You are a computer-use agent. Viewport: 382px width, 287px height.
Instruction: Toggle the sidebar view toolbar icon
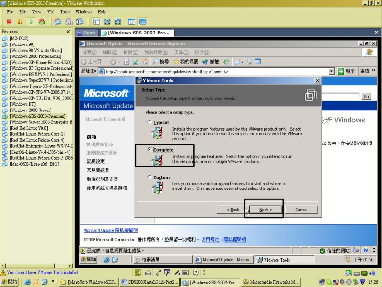pos(96,22)
